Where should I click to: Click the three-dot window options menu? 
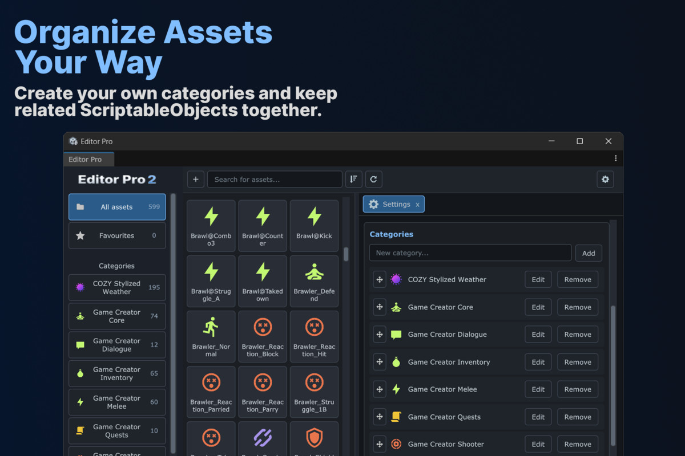[x=615, y=158]
